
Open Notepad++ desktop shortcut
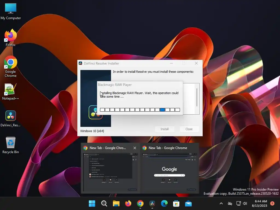click(11, 92)
